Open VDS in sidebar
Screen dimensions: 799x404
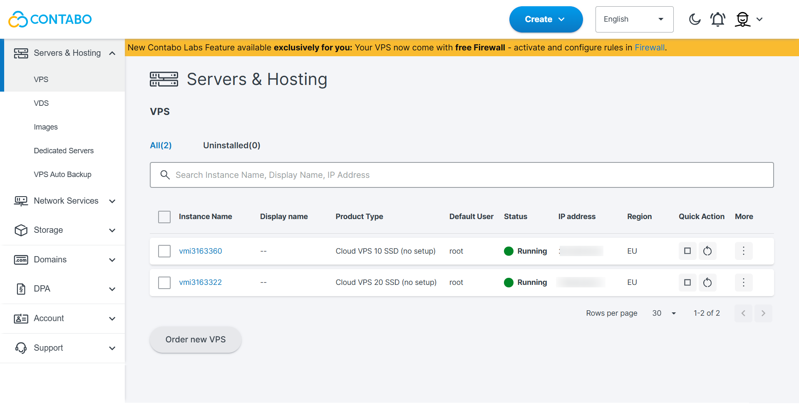[x=41, y=103]
